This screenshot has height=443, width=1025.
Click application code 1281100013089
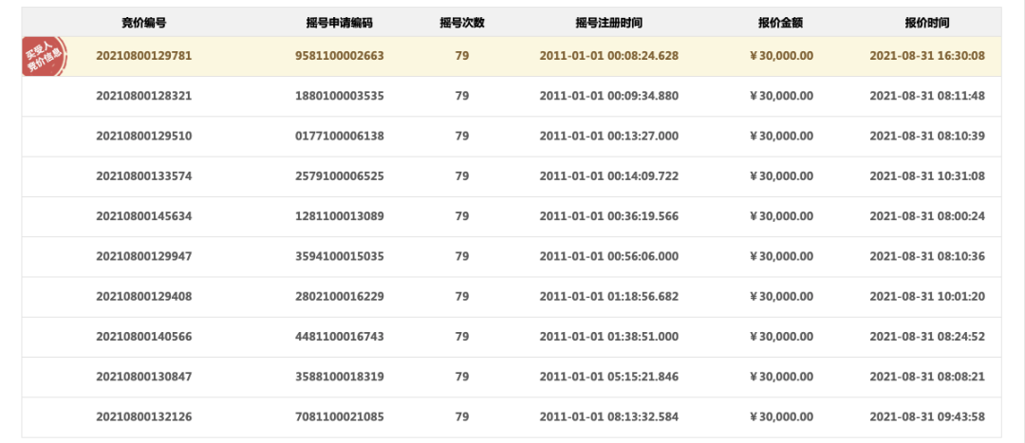point(339,216)
